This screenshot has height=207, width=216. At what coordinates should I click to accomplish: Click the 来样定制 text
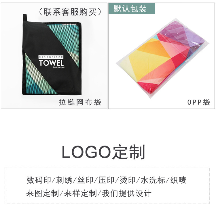tap(80, 193)
